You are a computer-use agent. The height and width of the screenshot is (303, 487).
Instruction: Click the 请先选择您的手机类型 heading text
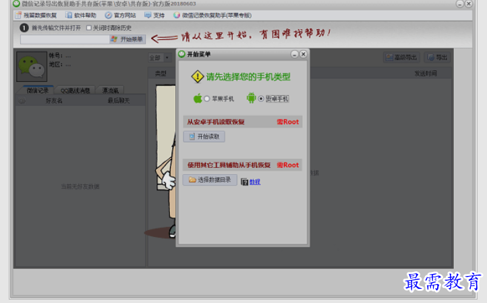coord(248,77)
